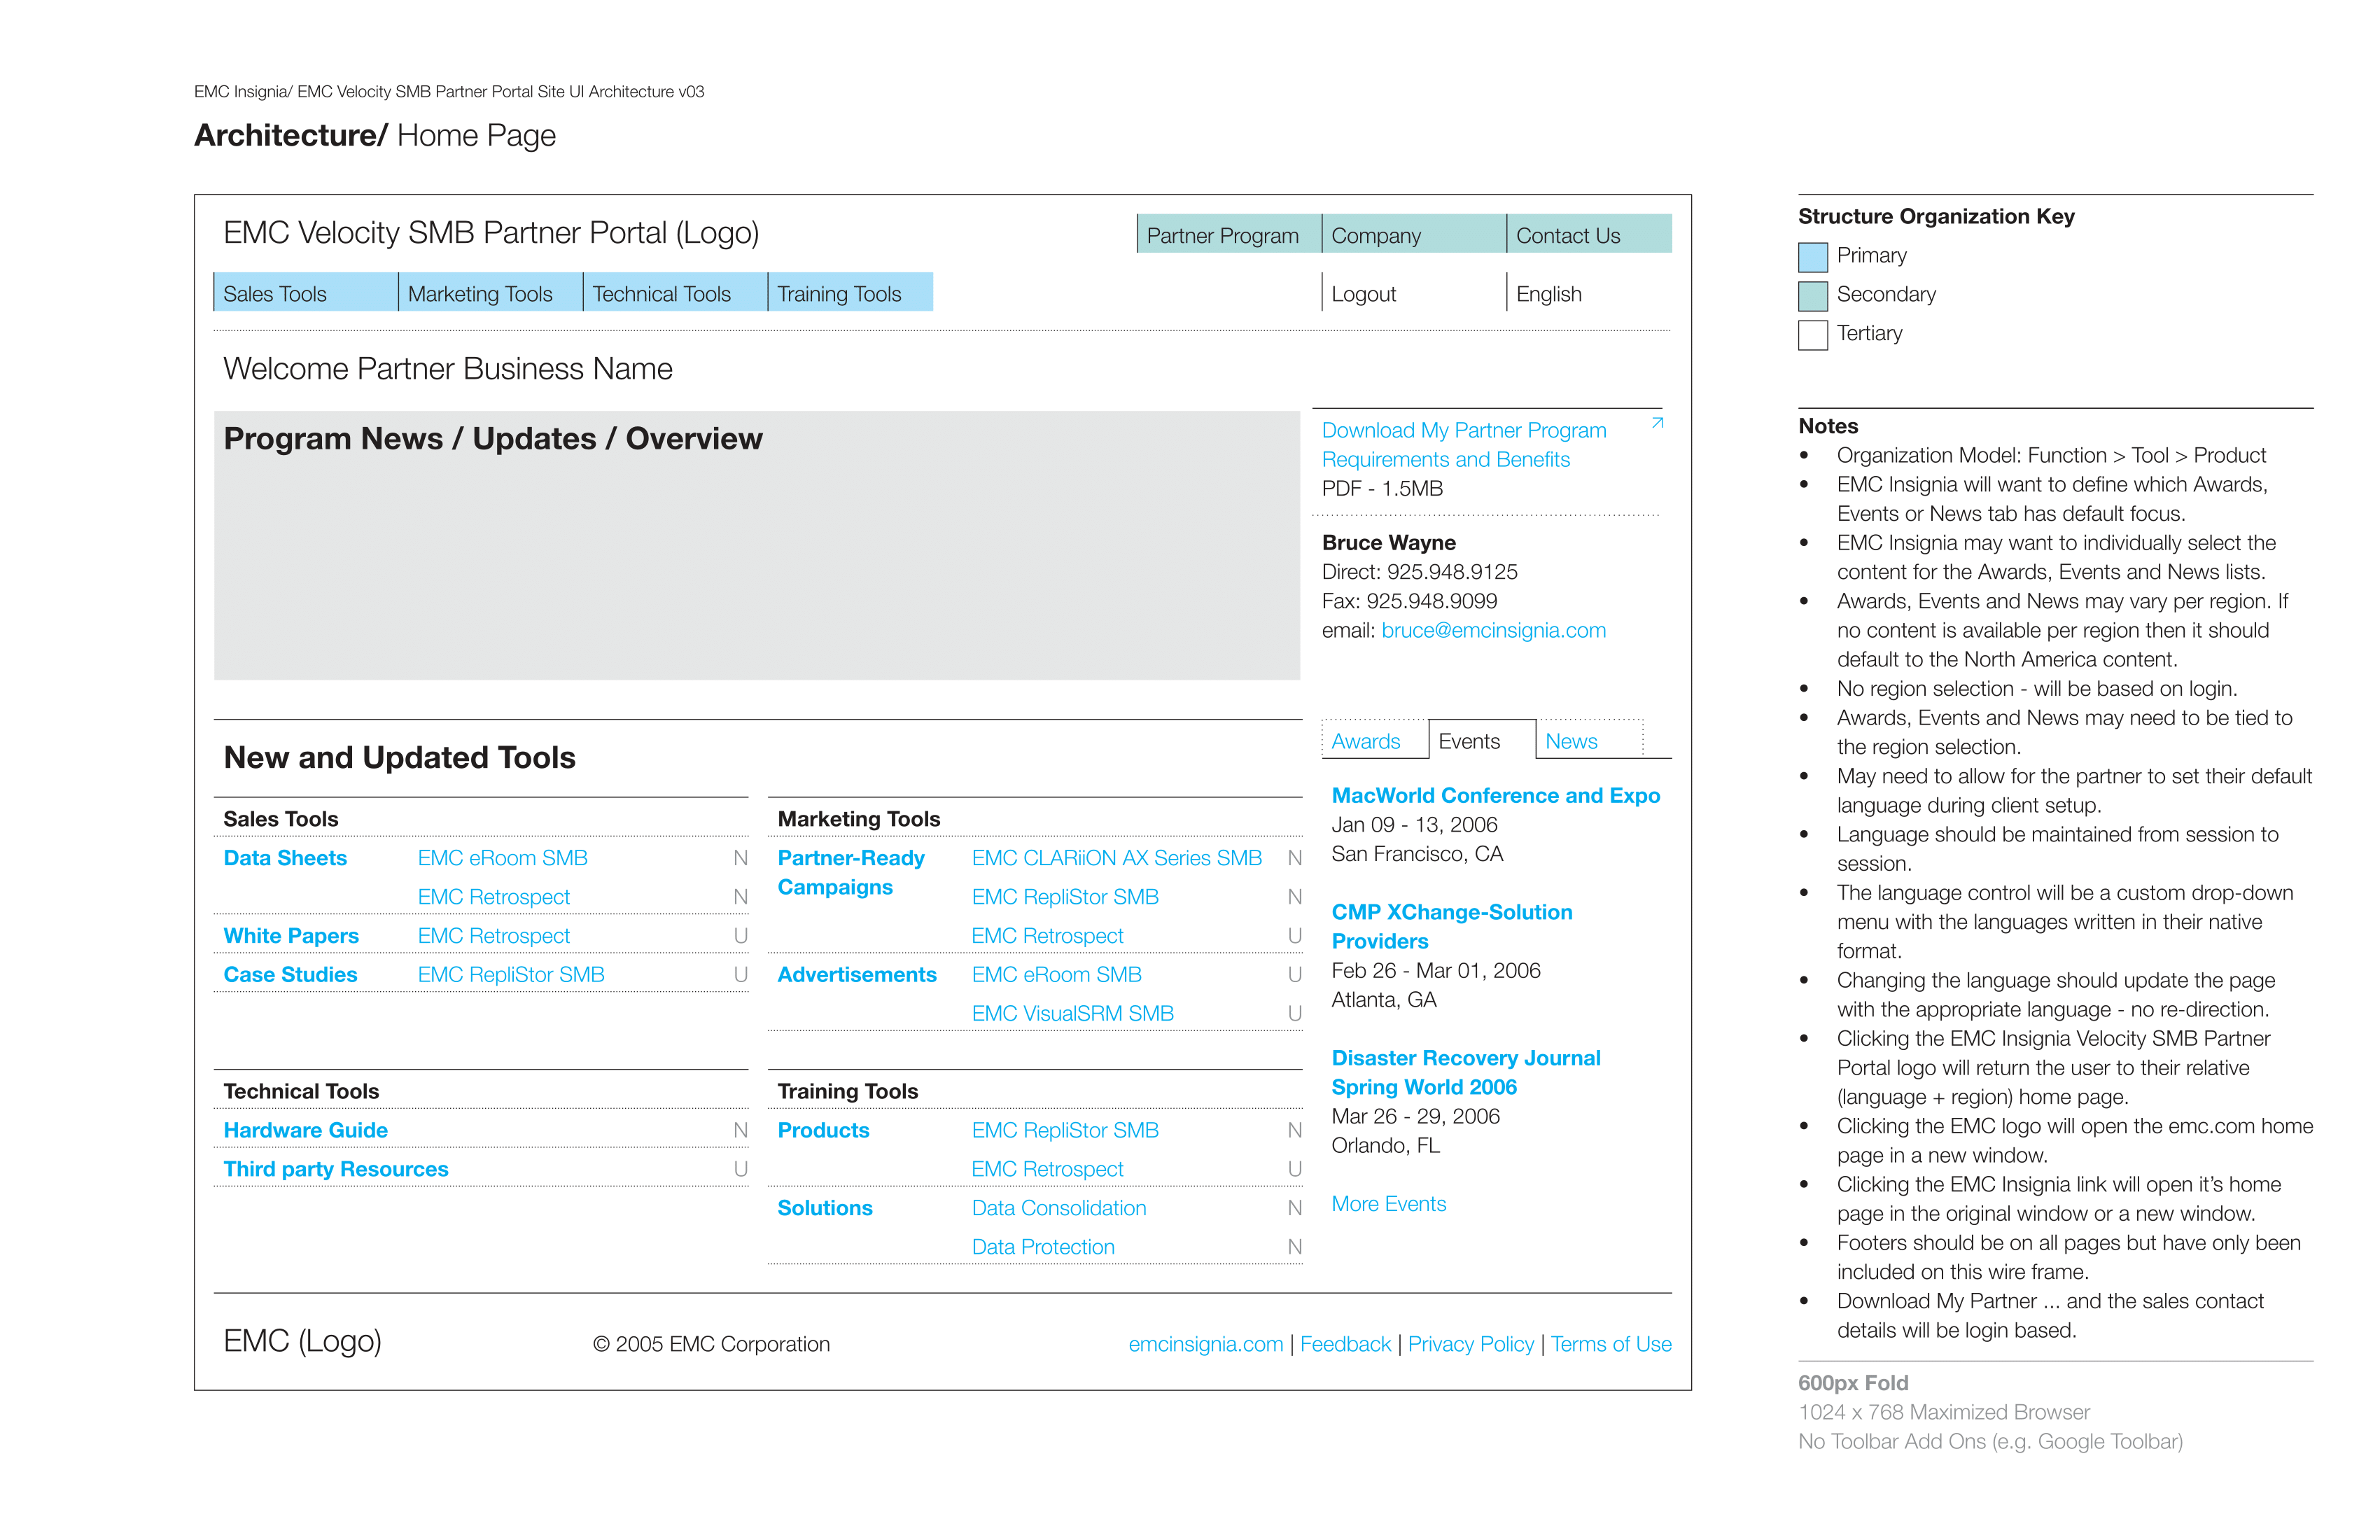Open the Privacy Policy footer link

1470,1345
